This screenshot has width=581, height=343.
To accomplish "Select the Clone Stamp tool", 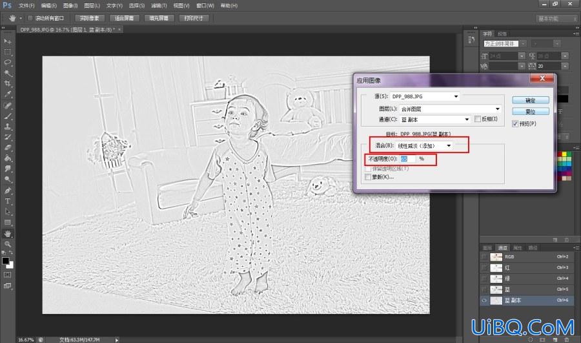I will (x=7, y=127).
